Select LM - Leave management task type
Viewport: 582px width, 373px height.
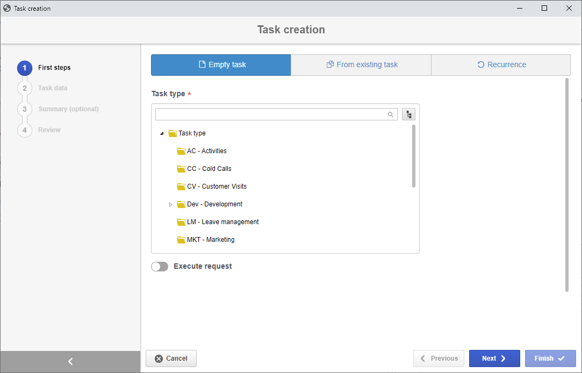pos(222,222)
